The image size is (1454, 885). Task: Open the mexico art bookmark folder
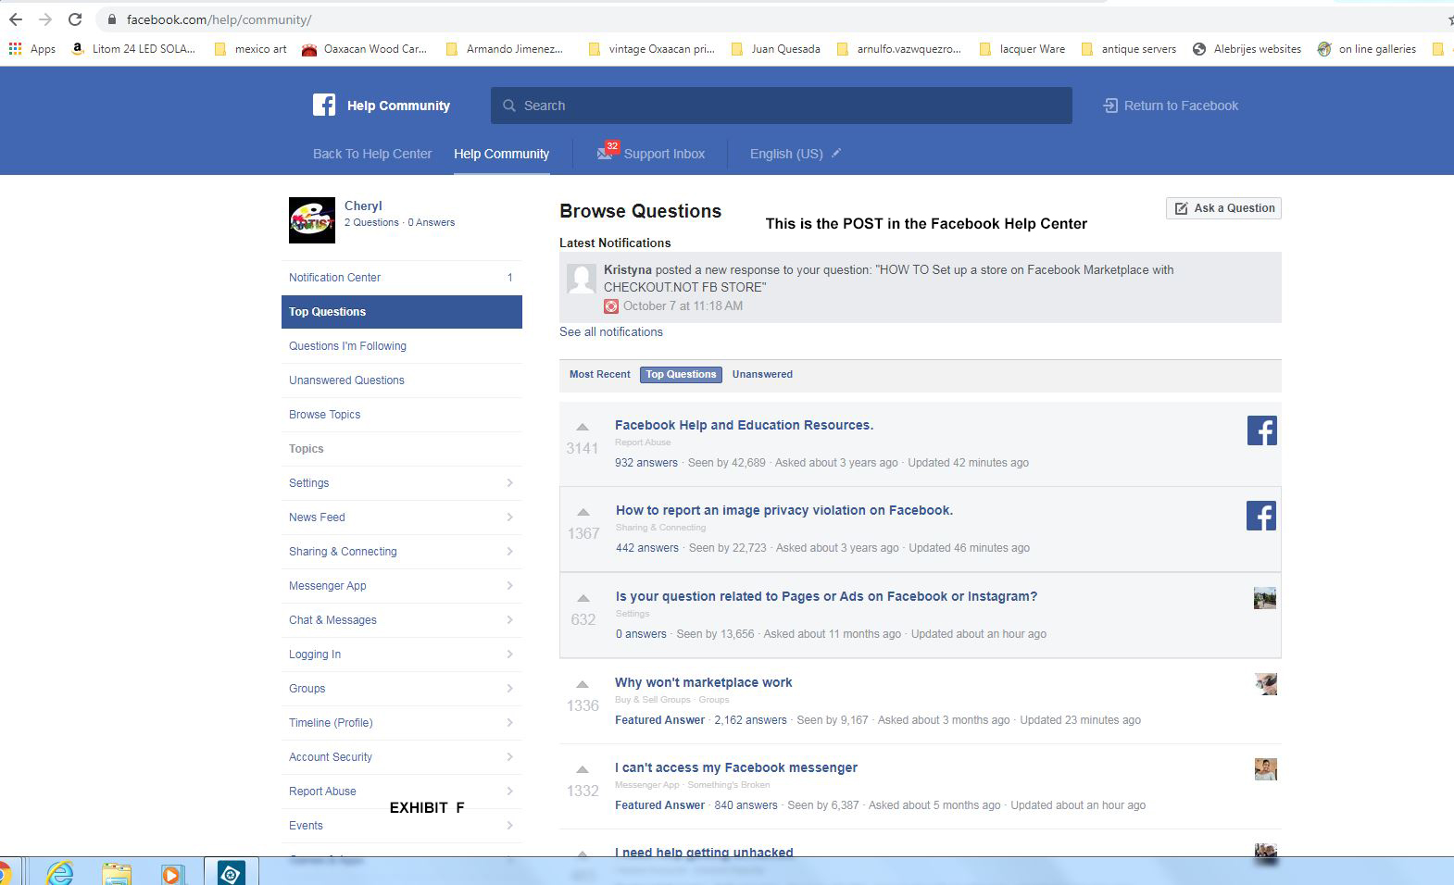coord(250,49)
